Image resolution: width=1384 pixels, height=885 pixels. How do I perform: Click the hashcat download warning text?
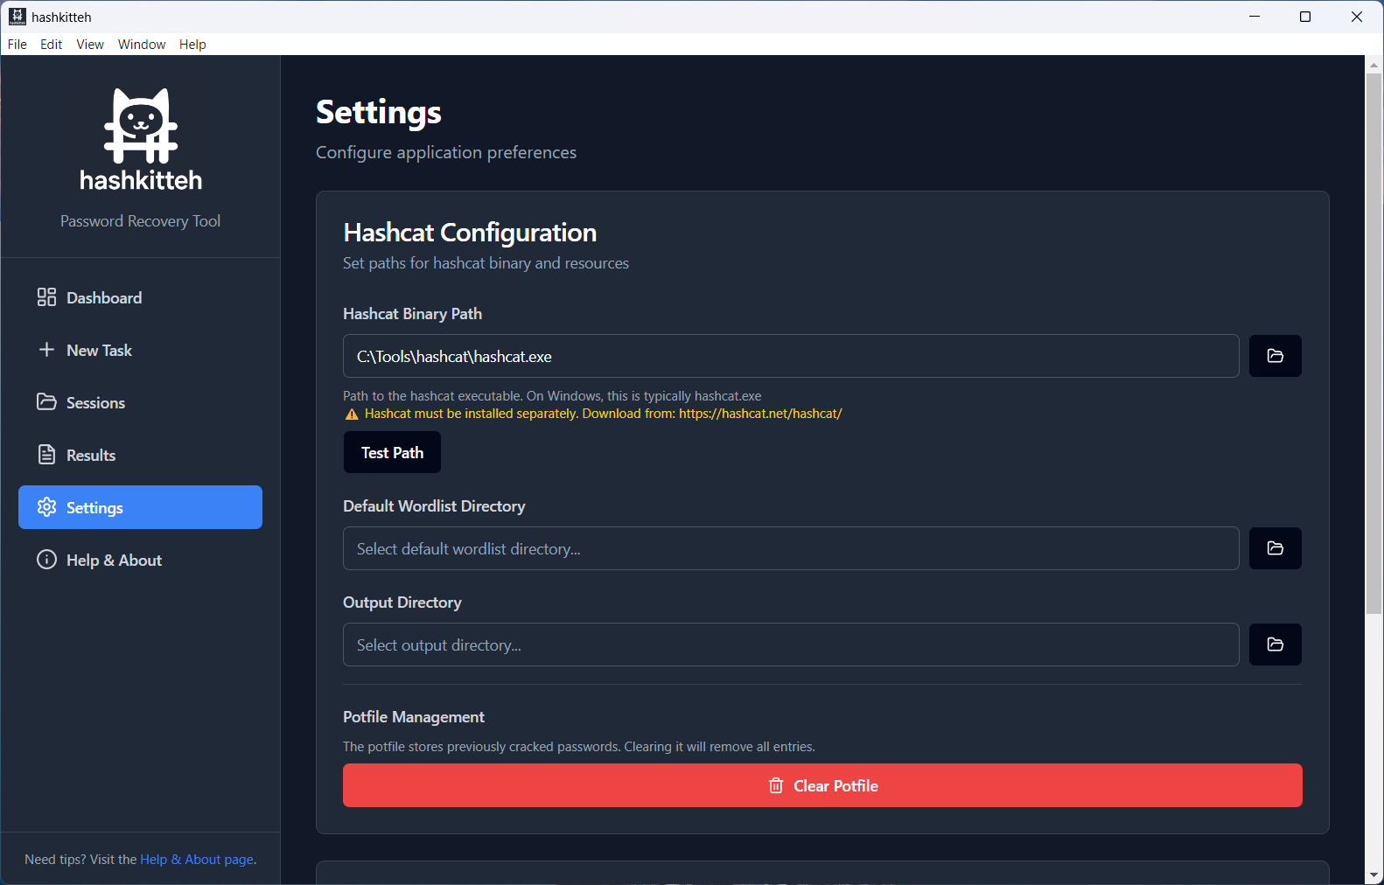[x=603, y=414]
